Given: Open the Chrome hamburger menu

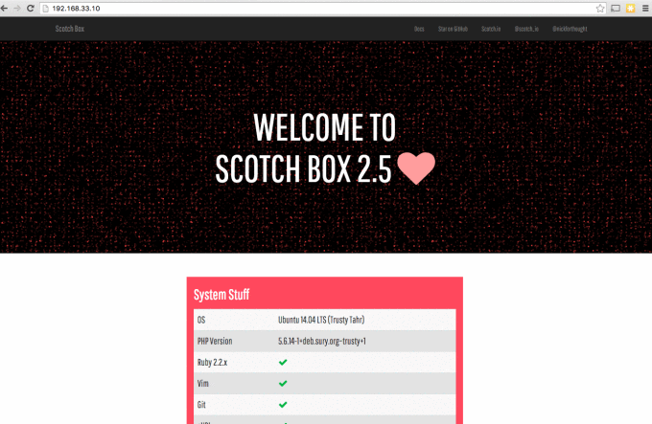Looking at the screenshot, I should pyautogui.click(x=645, y=9).
